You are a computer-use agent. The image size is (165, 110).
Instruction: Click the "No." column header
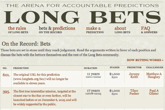[x=5, y=68]
